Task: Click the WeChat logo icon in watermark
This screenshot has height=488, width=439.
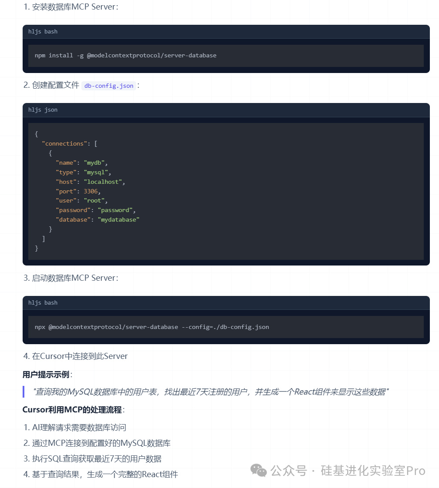Action: point(258,470)
